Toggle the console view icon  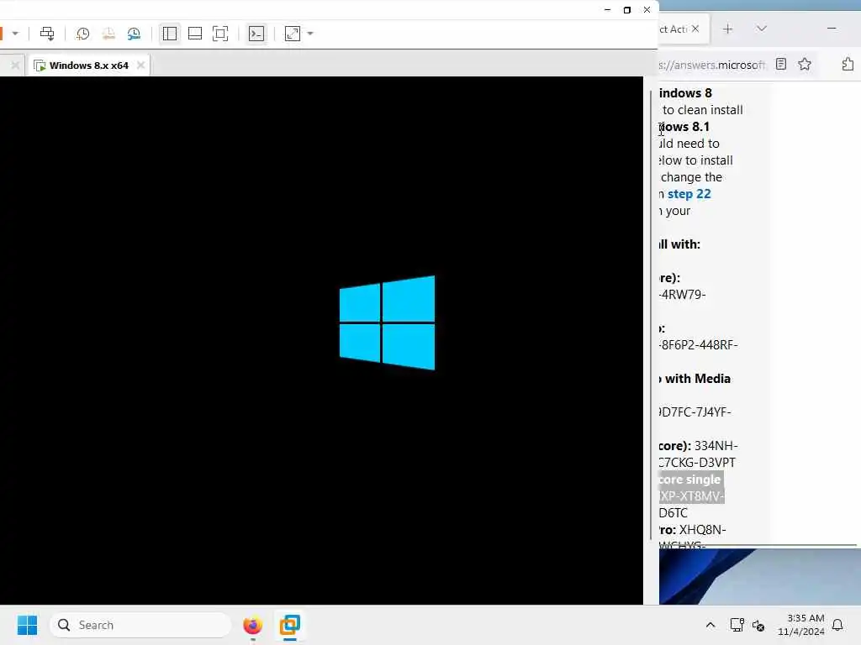tap(256, 34)
